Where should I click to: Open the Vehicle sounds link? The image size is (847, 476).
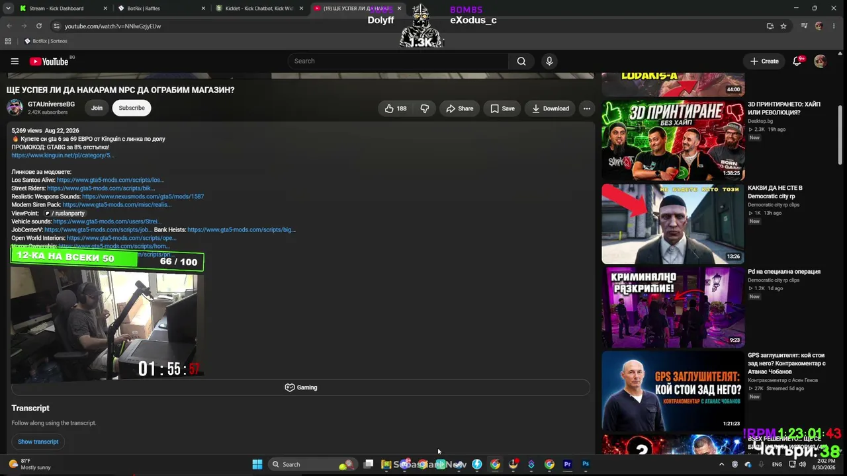[x=107, y=221]
